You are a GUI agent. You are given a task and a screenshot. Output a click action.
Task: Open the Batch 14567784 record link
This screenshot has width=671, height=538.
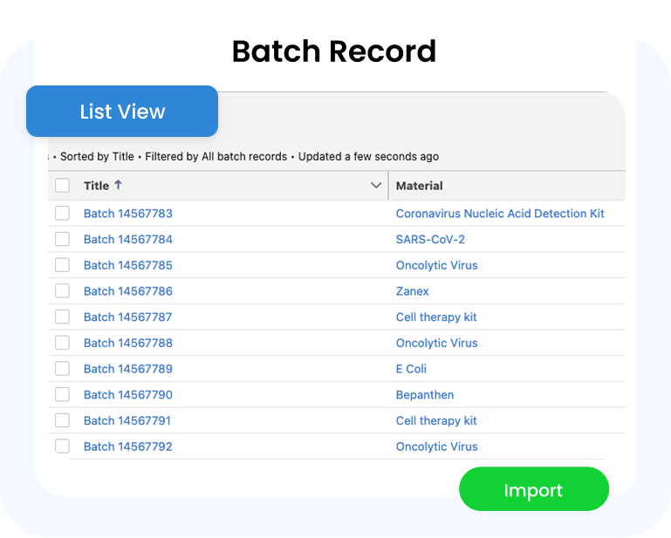(127, 239)
